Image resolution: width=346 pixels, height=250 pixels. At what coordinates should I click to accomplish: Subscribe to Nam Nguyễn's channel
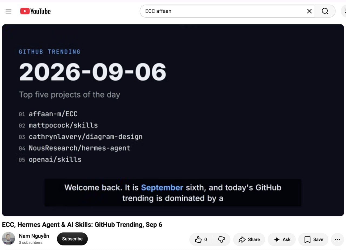(x=72, y=239)
